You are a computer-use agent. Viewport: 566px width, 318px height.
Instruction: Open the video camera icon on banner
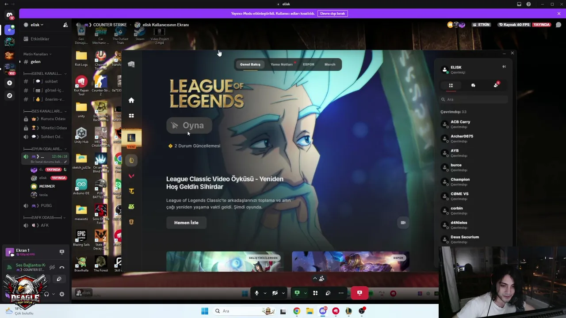click(x=403, y=223)
